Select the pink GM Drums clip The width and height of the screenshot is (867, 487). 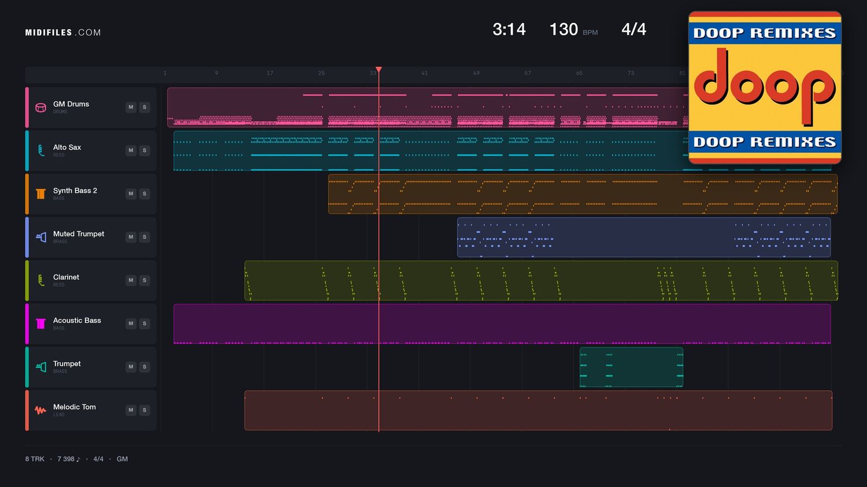click(428, 107)
